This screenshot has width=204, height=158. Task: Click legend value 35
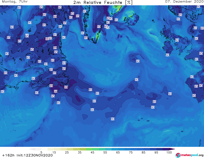[x=80, y=152]
